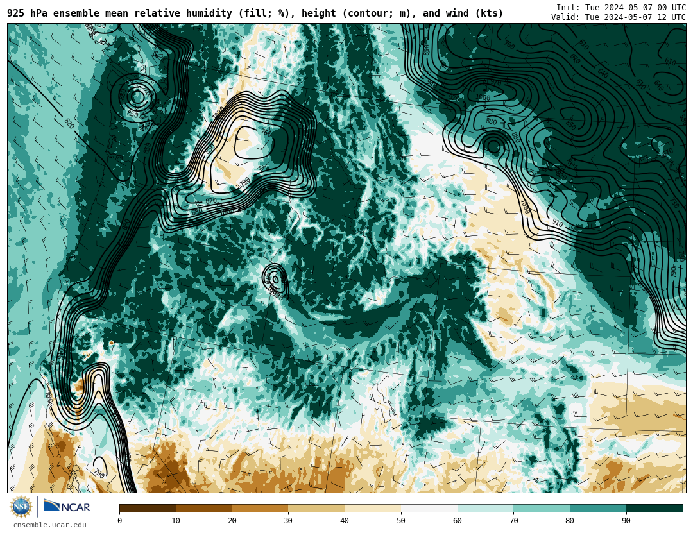
Task: Click the 50-60 white colorbar segment
Action: click(429, 508)
